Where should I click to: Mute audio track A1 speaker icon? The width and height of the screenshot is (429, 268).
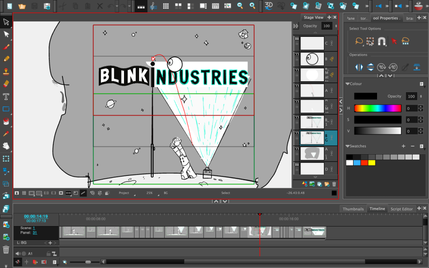coord(18,253)
